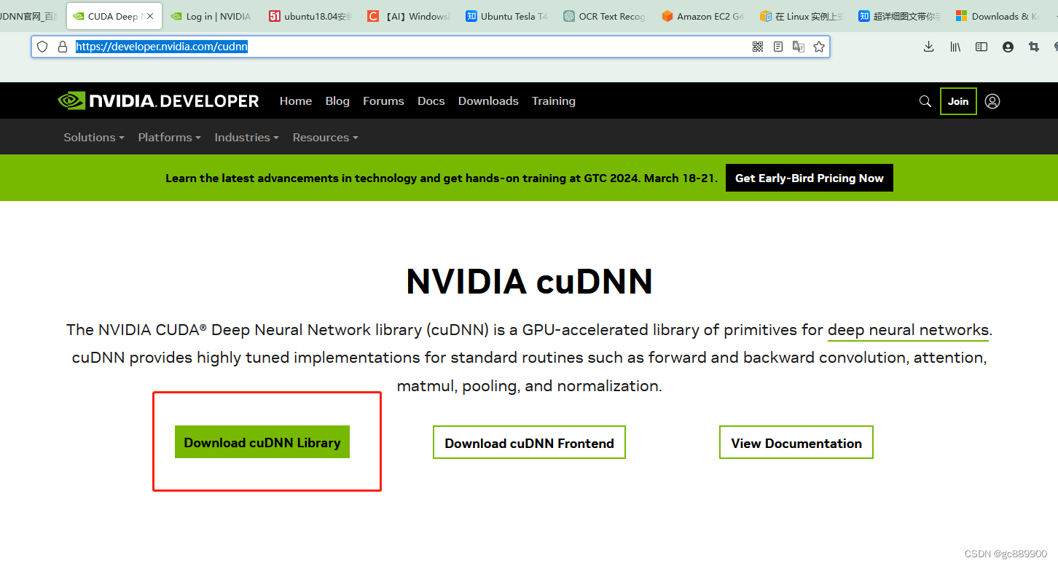The image size is (1058, 566).
Task: Close the CUDA Deep tab
Action: click(x=150, y=16)
